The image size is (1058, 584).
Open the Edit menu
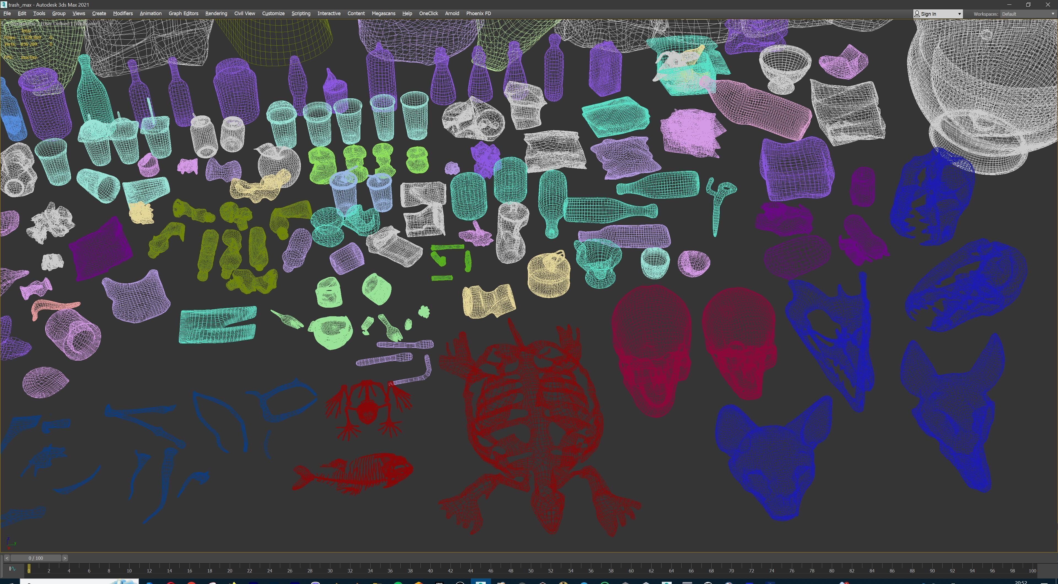[22, 13]
